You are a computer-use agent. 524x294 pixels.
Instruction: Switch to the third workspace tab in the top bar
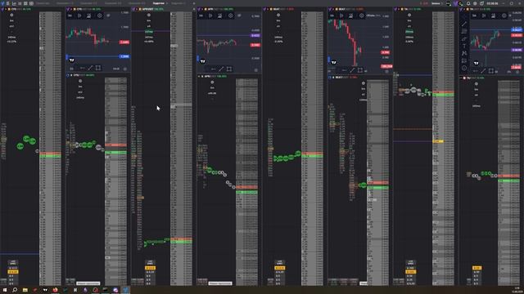pyautogui.click(x=88, y=3)
